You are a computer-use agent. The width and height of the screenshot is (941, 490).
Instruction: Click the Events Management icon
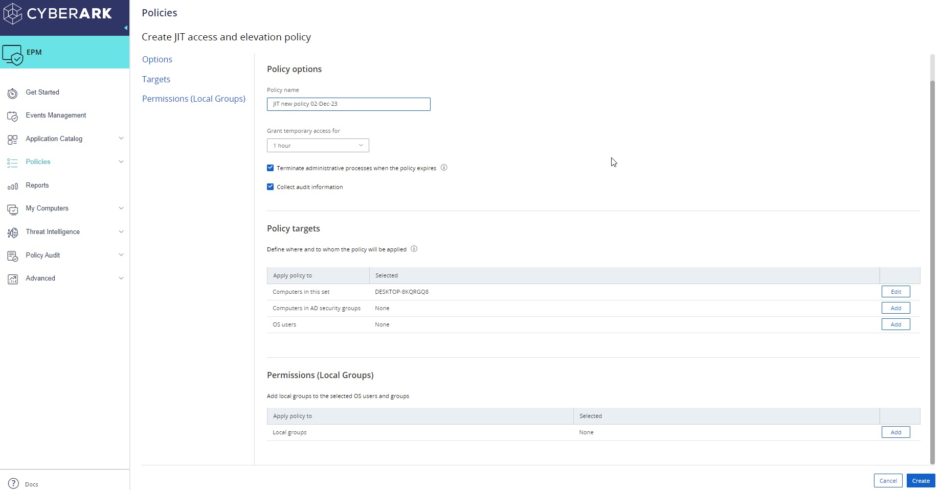[13, 116]
